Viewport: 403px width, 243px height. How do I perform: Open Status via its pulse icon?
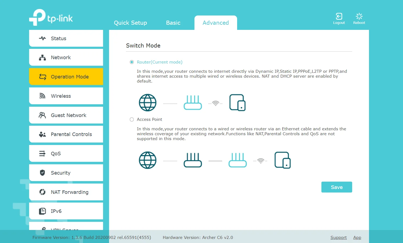[42, 38]
